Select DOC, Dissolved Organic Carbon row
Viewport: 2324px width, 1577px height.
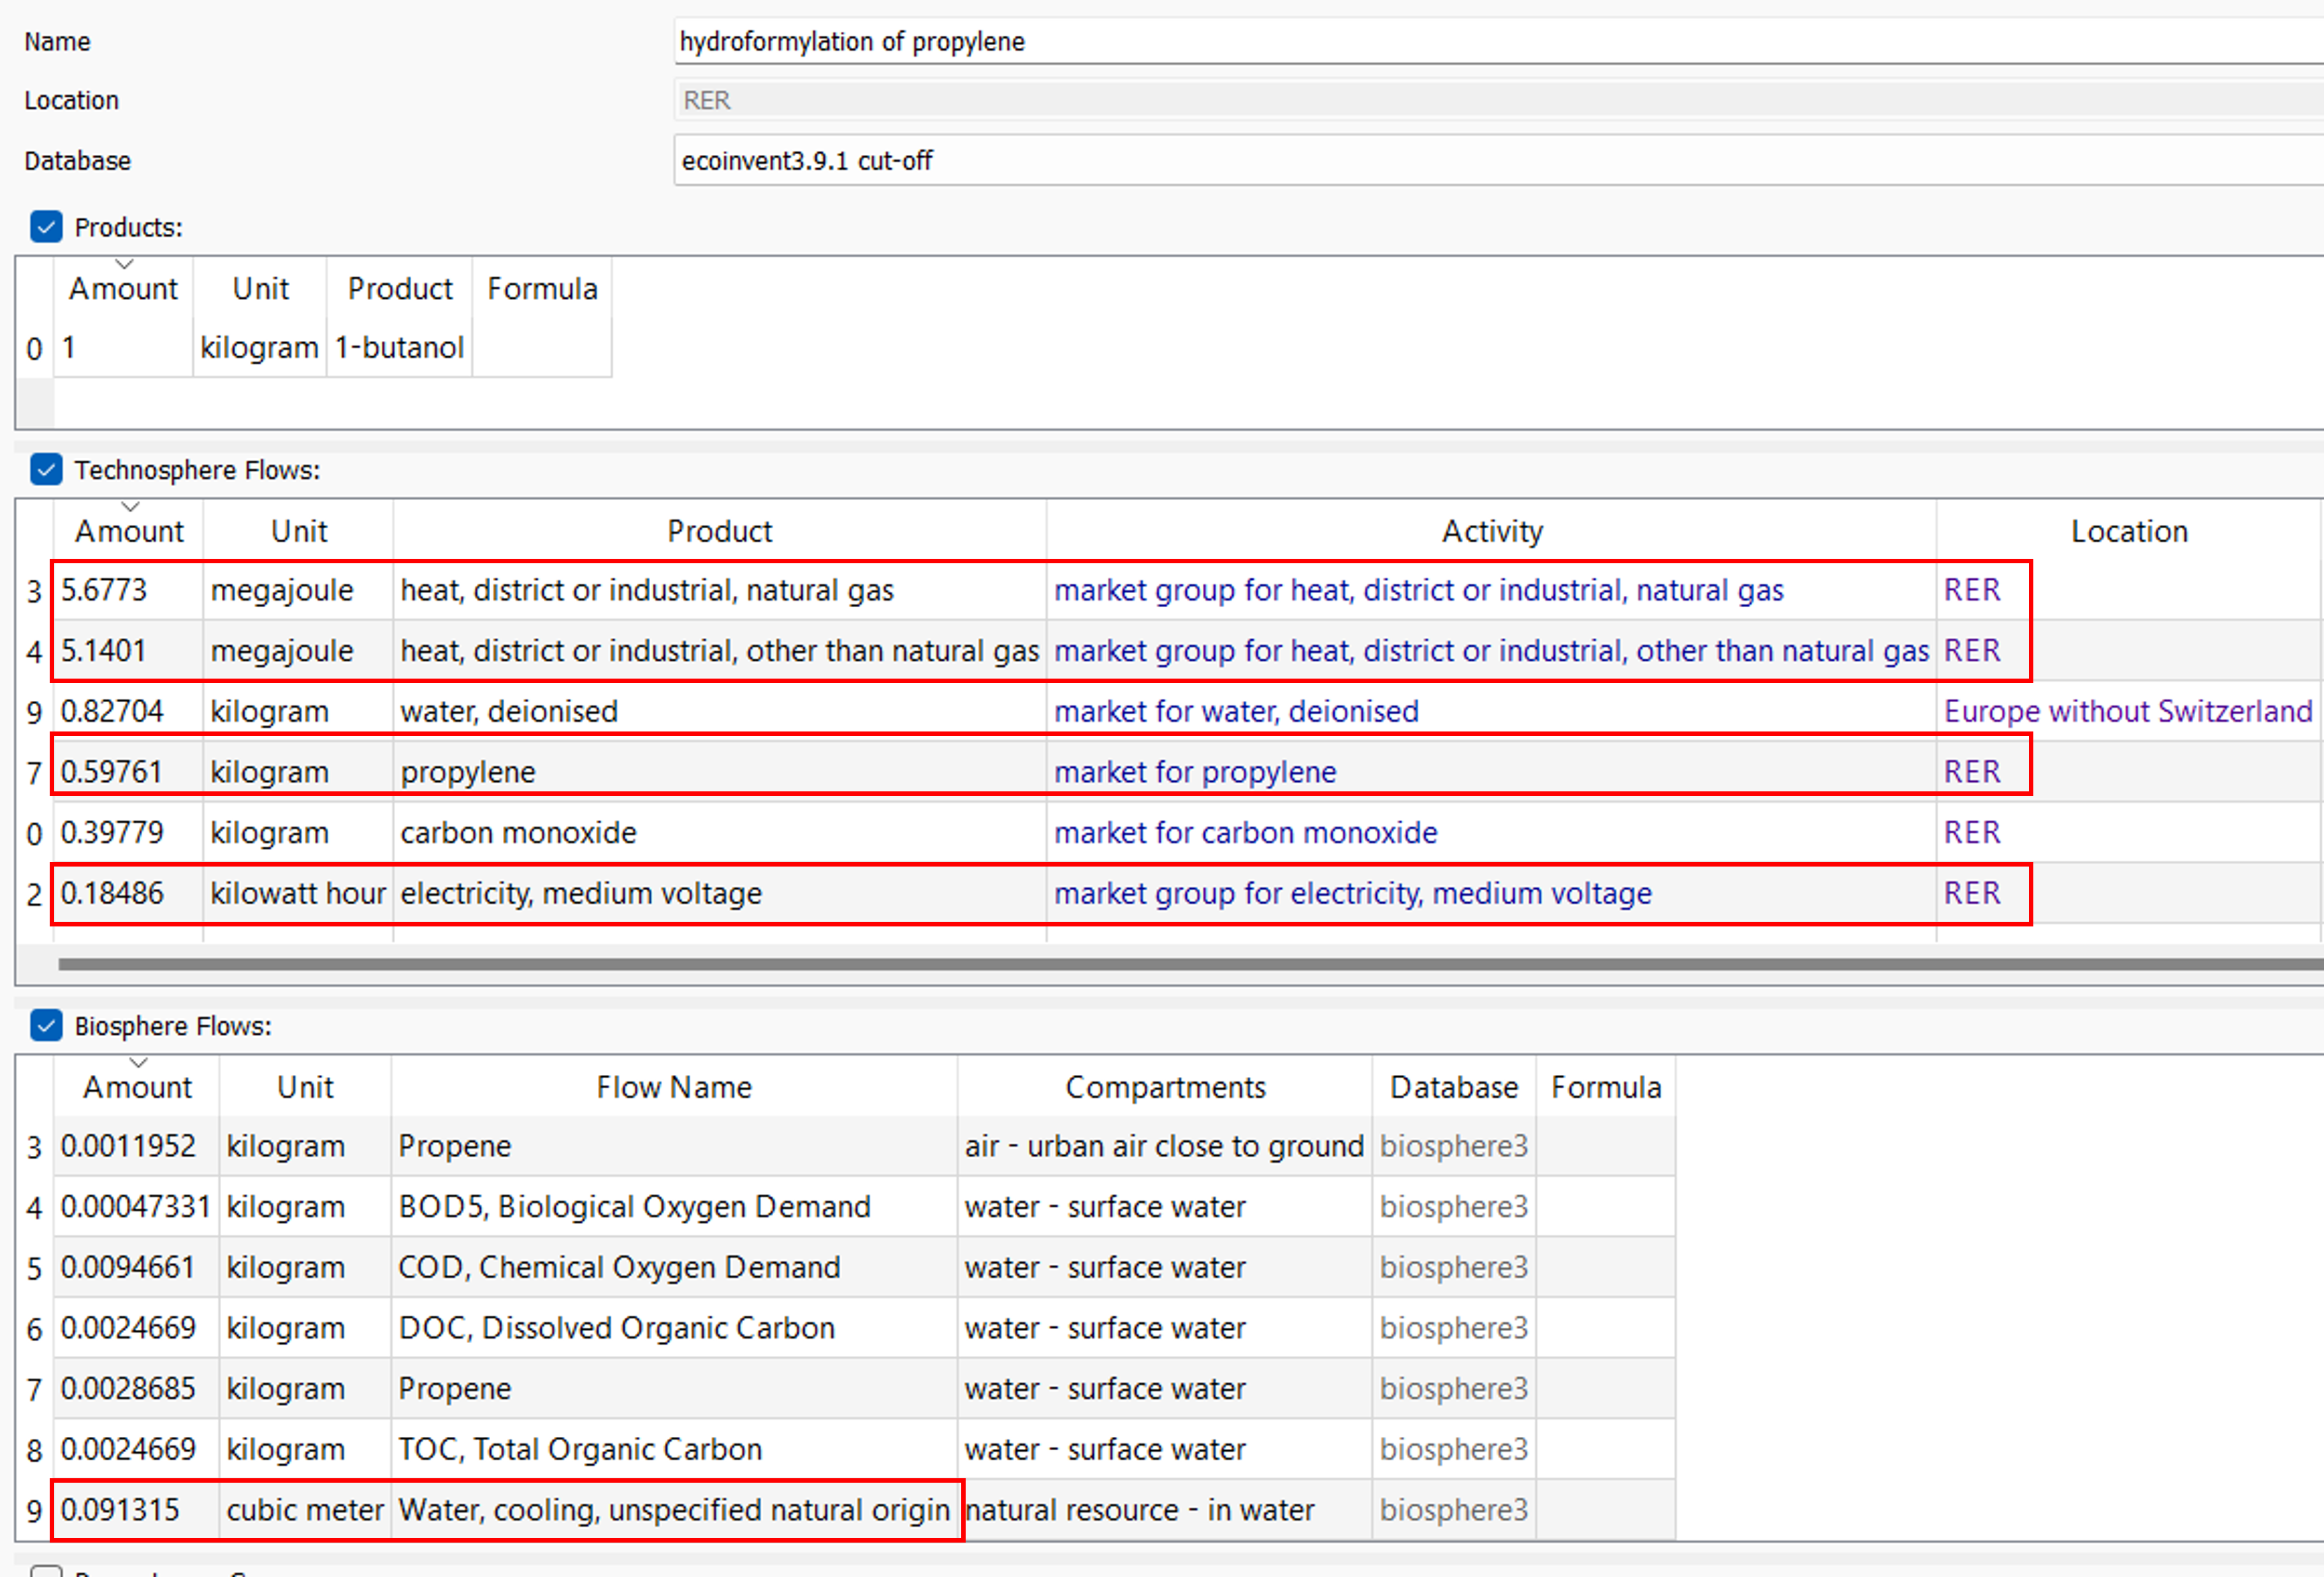click(674, 1328)
